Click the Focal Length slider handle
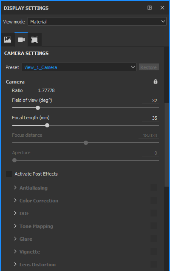The width and height of the screenshot is (170, 271). (47, 125)
